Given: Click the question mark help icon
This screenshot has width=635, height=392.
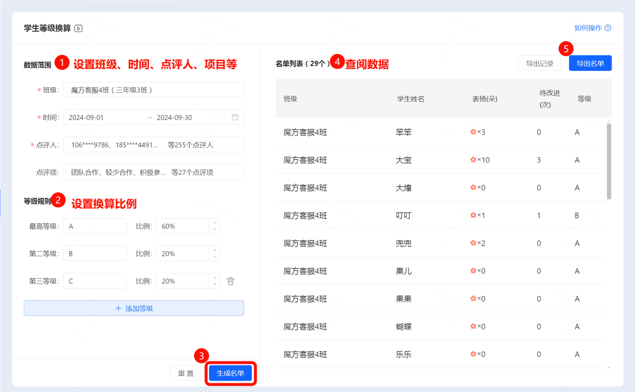Looking at the screenshot, I should coord(608,28).
